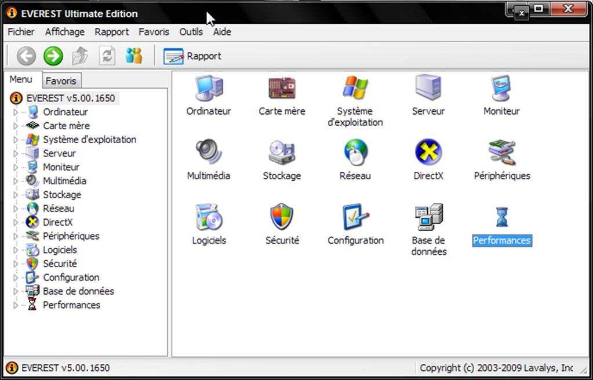Select Configuration in the tree
Image resolution: width=593 pixels, height=380 pixels.
[x=71, y=277]
